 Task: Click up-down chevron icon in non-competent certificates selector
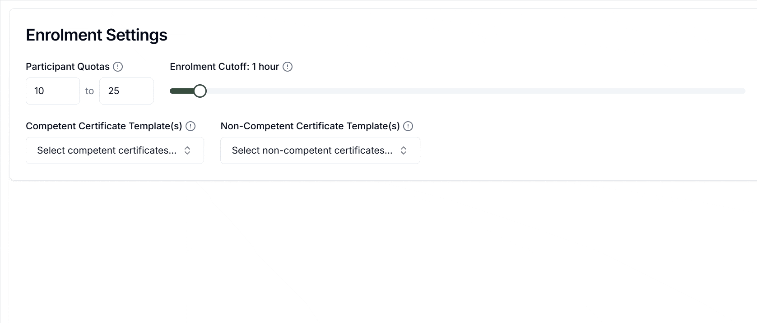[x=404, y=150]
